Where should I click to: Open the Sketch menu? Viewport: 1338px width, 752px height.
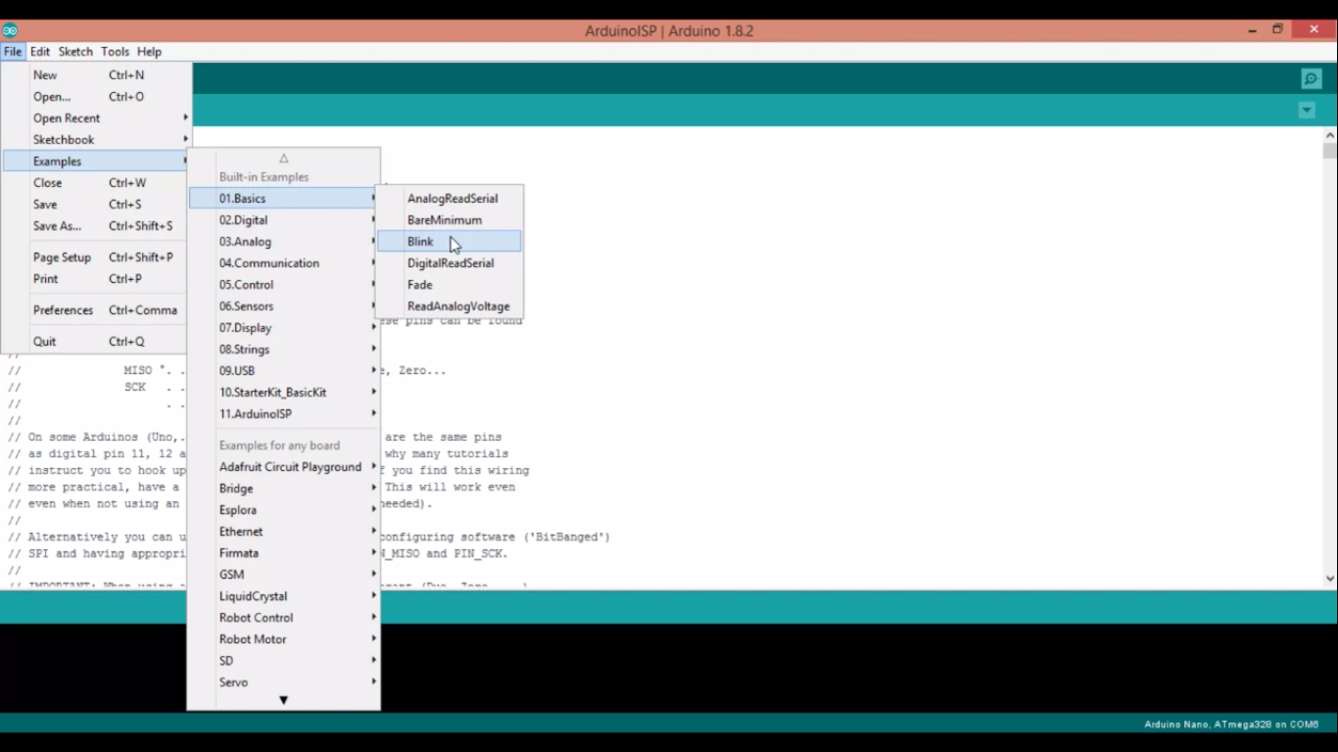pos(74,51)
